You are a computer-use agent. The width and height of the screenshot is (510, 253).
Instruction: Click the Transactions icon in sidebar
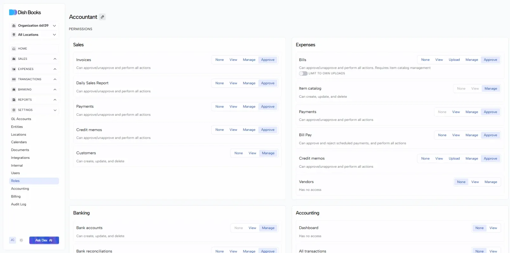[x=14, y=79]
